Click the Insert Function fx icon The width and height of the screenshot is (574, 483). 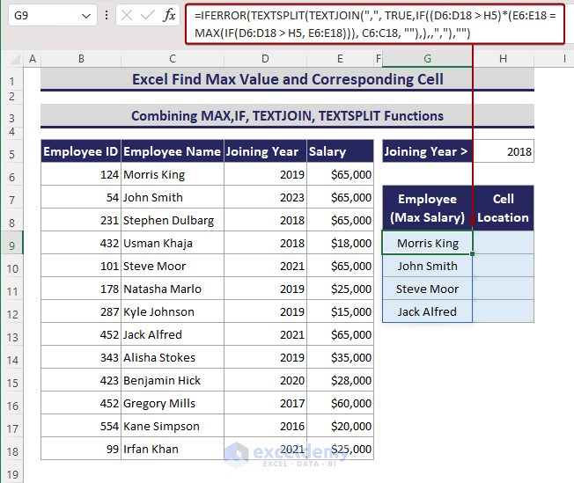(170, 16)
